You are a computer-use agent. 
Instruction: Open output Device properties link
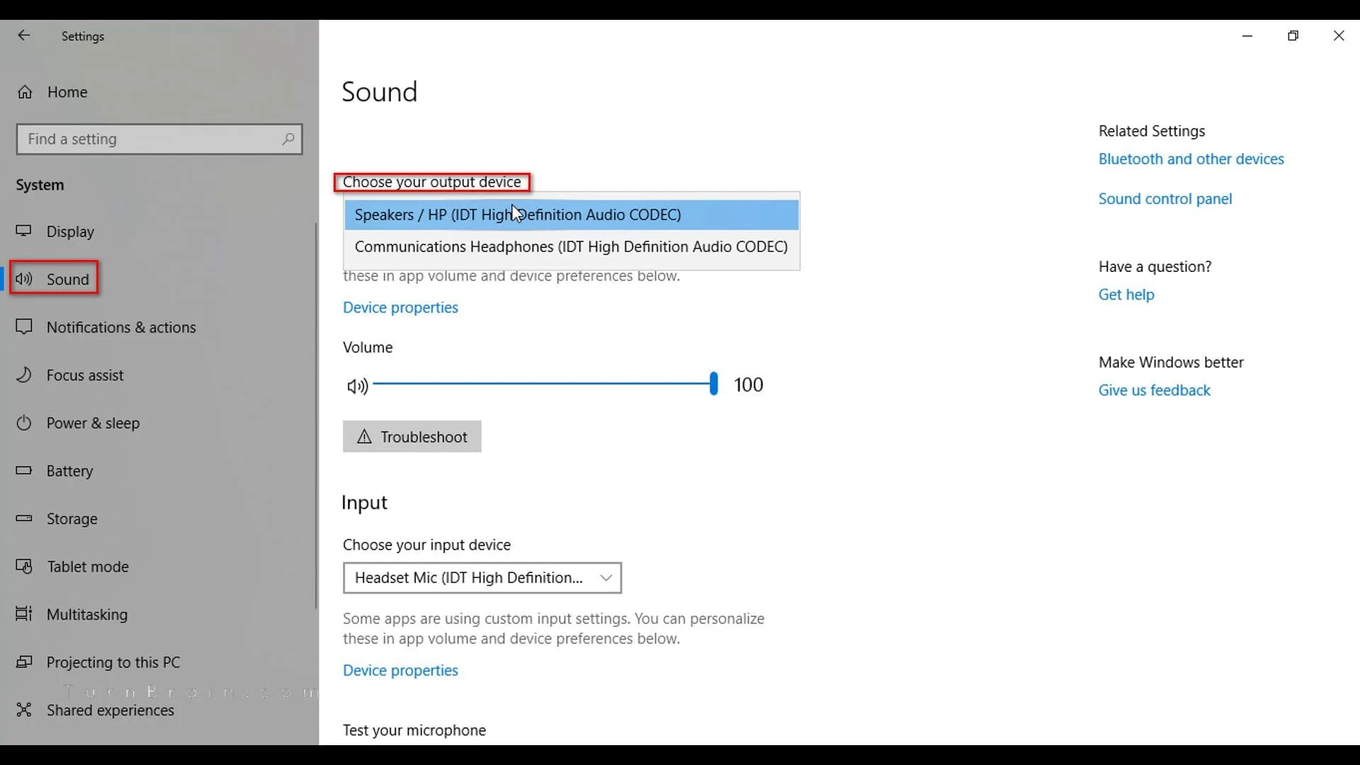click(x=400, y=307)
